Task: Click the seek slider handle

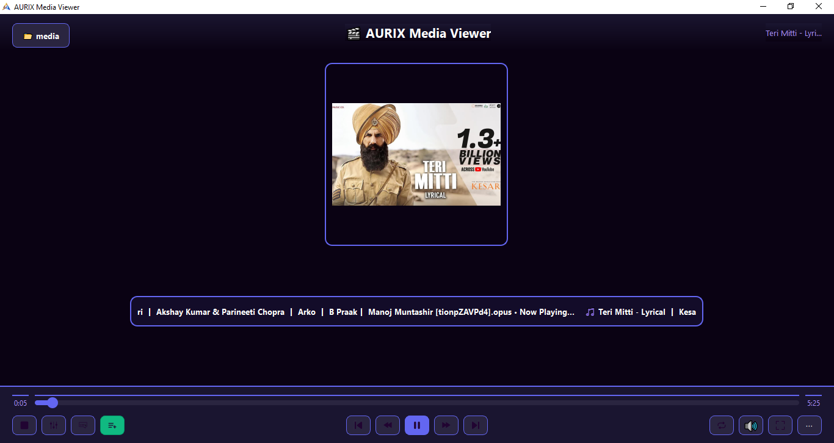Action: [x=53, y=403]
